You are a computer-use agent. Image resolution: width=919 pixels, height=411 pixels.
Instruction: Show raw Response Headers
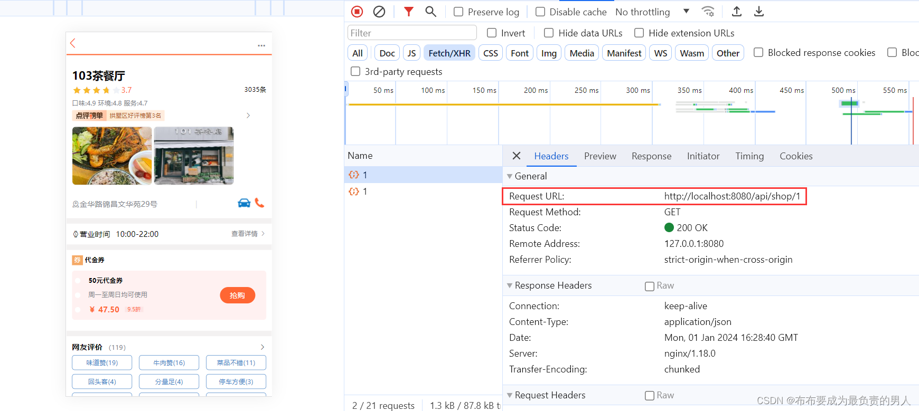tap(650, 286)
